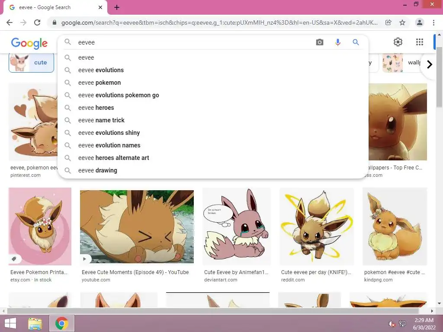Viewport: 443px width, 332px height.
Task: Pick the first plain "eevee" suggestion
Action: tap(213, 57)
